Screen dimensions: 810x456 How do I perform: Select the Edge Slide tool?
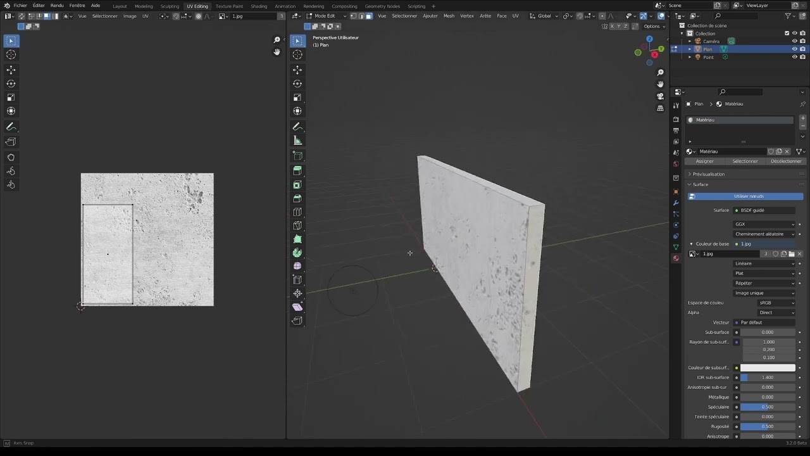(297, 280)
